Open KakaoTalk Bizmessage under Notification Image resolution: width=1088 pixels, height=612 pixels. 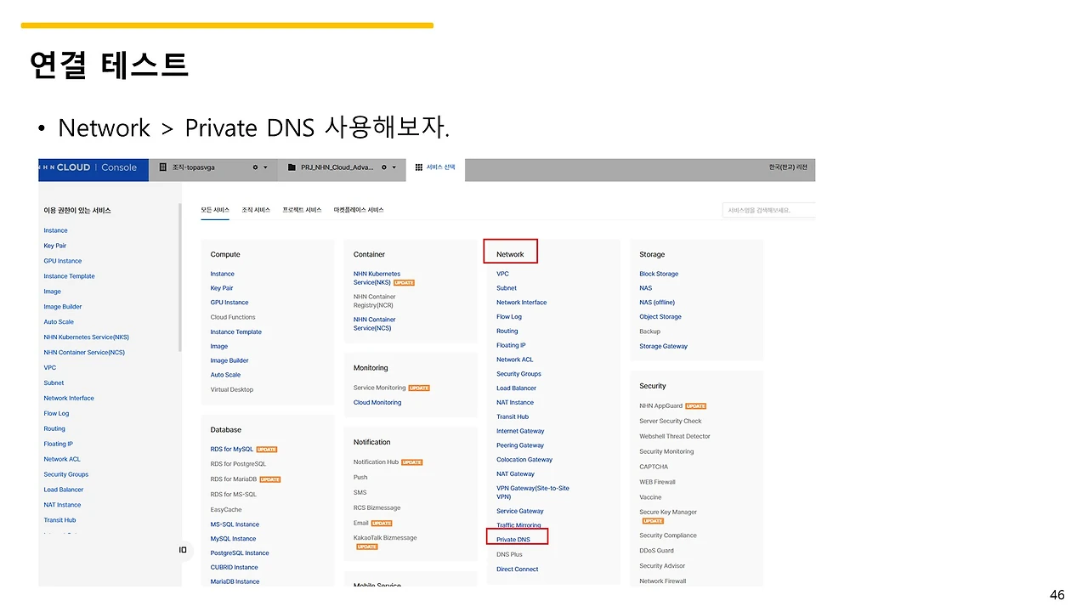pos(385,538)
